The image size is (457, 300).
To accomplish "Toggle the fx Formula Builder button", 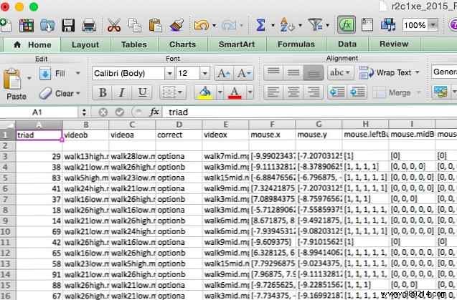I will (347, 25).
